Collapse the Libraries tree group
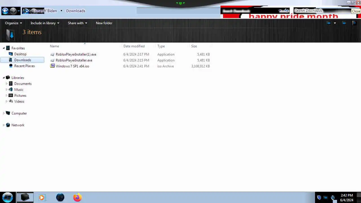This screenshot has width=361, height=203. (4, 78)
